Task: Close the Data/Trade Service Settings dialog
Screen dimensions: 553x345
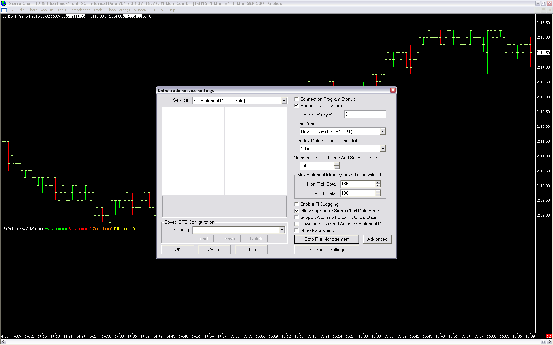Action: point(393,90)
